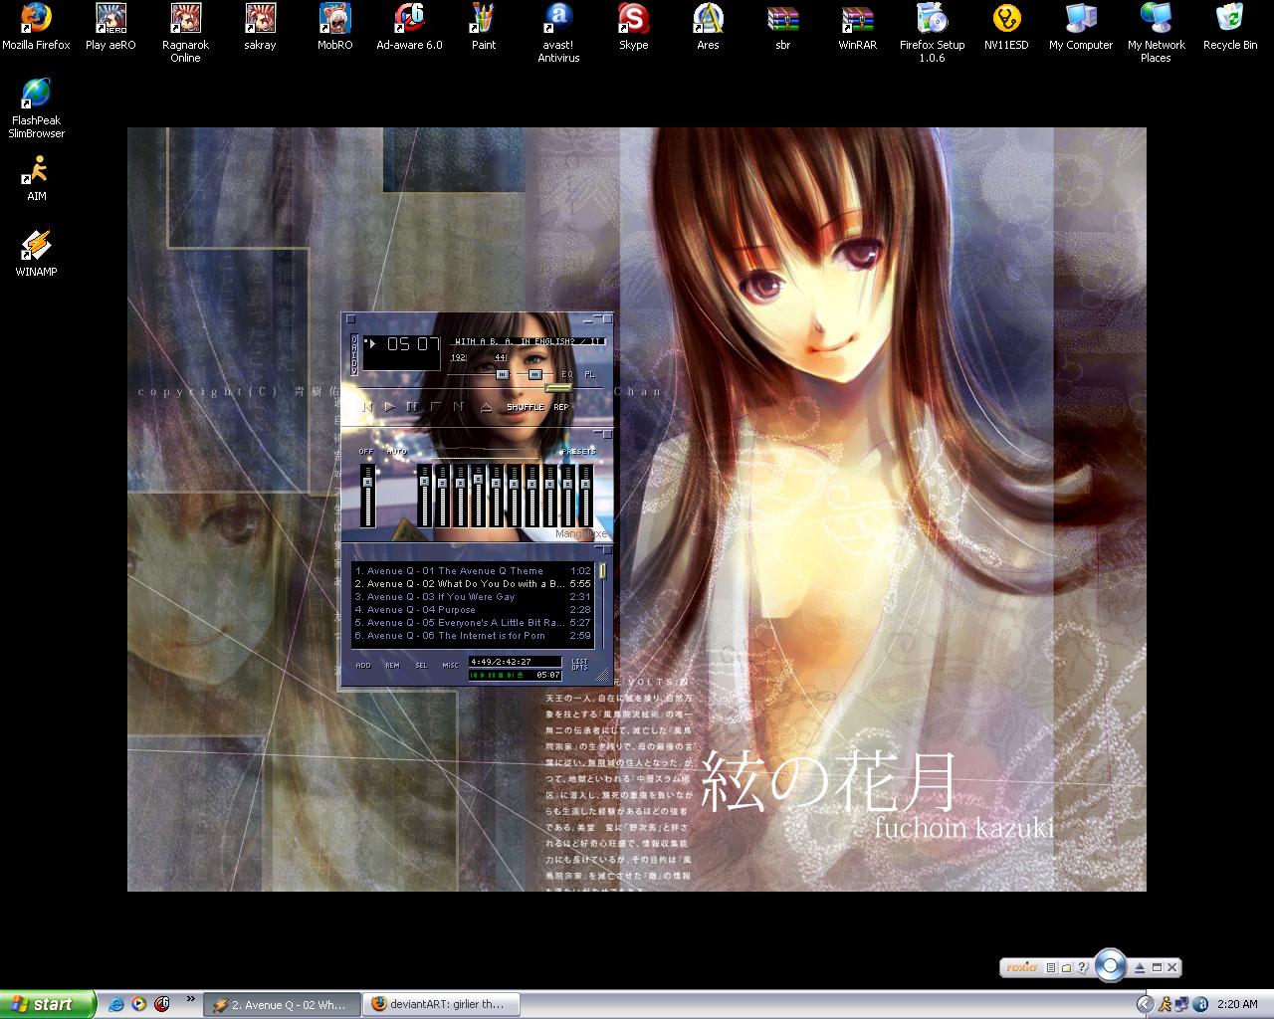Toggle the PL playlist window button
The image size is (1274, 1019).
(589, 374)
